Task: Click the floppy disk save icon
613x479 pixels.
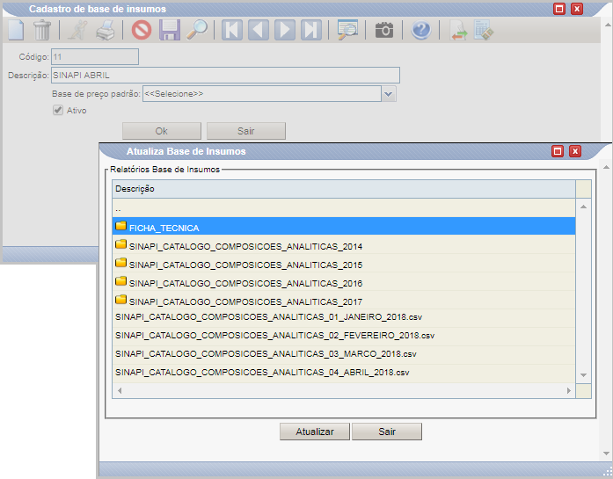Action: [169, 30]
